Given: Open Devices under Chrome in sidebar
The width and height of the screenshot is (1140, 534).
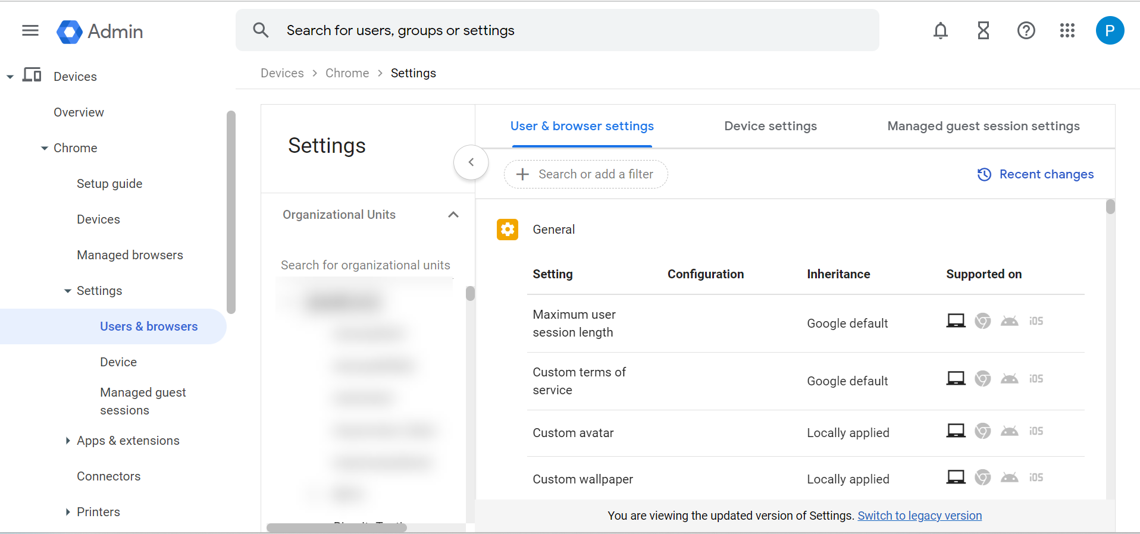Looking at the screenshot, I should pyautogui.click(x=98, y=219).
